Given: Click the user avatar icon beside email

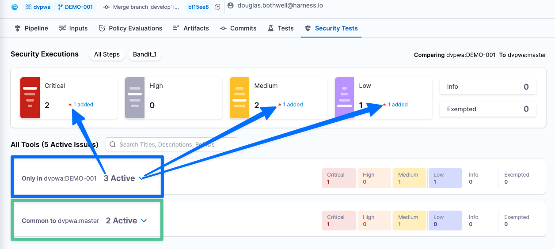Looking at the screenshot, I should pyautogui.click(x=230, y=5).
